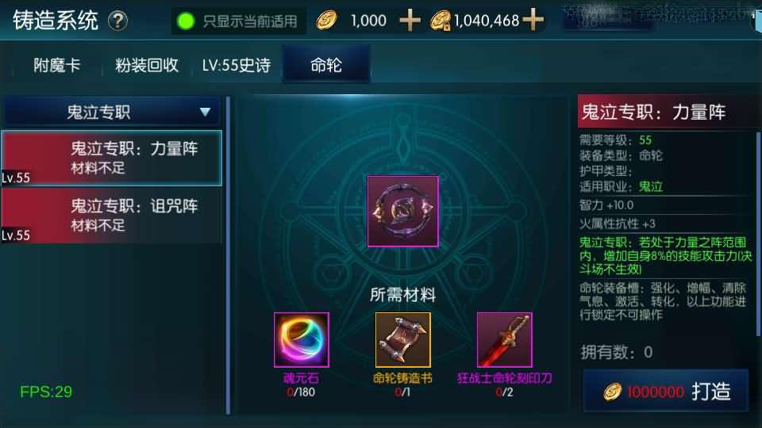Add bound coins using second plus icon

pyautogui.click(x=533, y=20)
